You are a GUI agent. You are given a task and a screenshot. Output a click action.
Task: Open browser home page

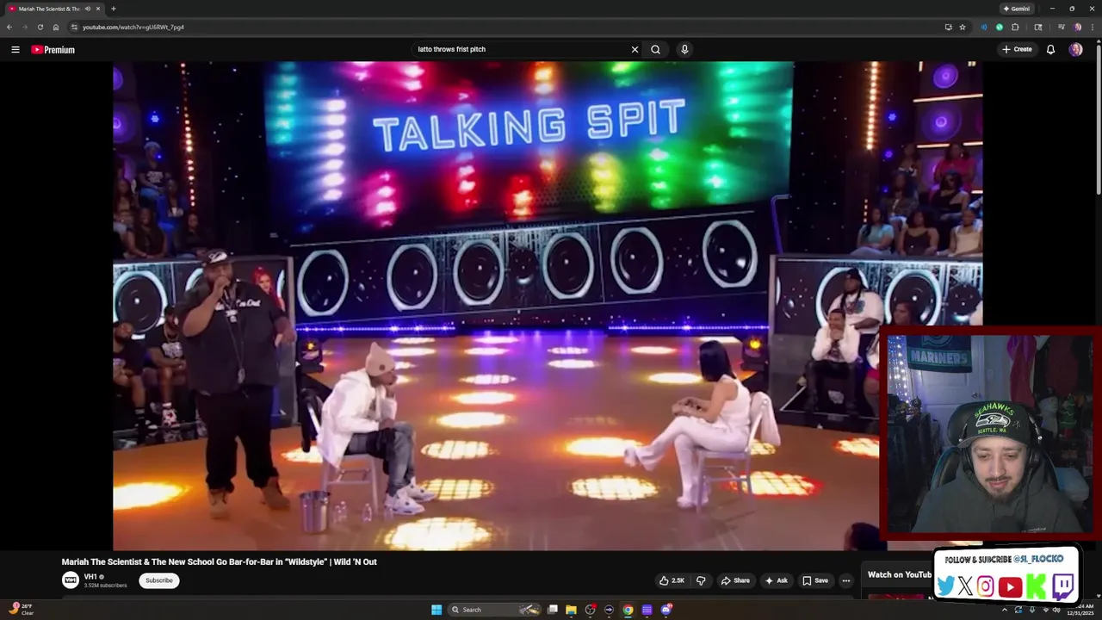55,27
